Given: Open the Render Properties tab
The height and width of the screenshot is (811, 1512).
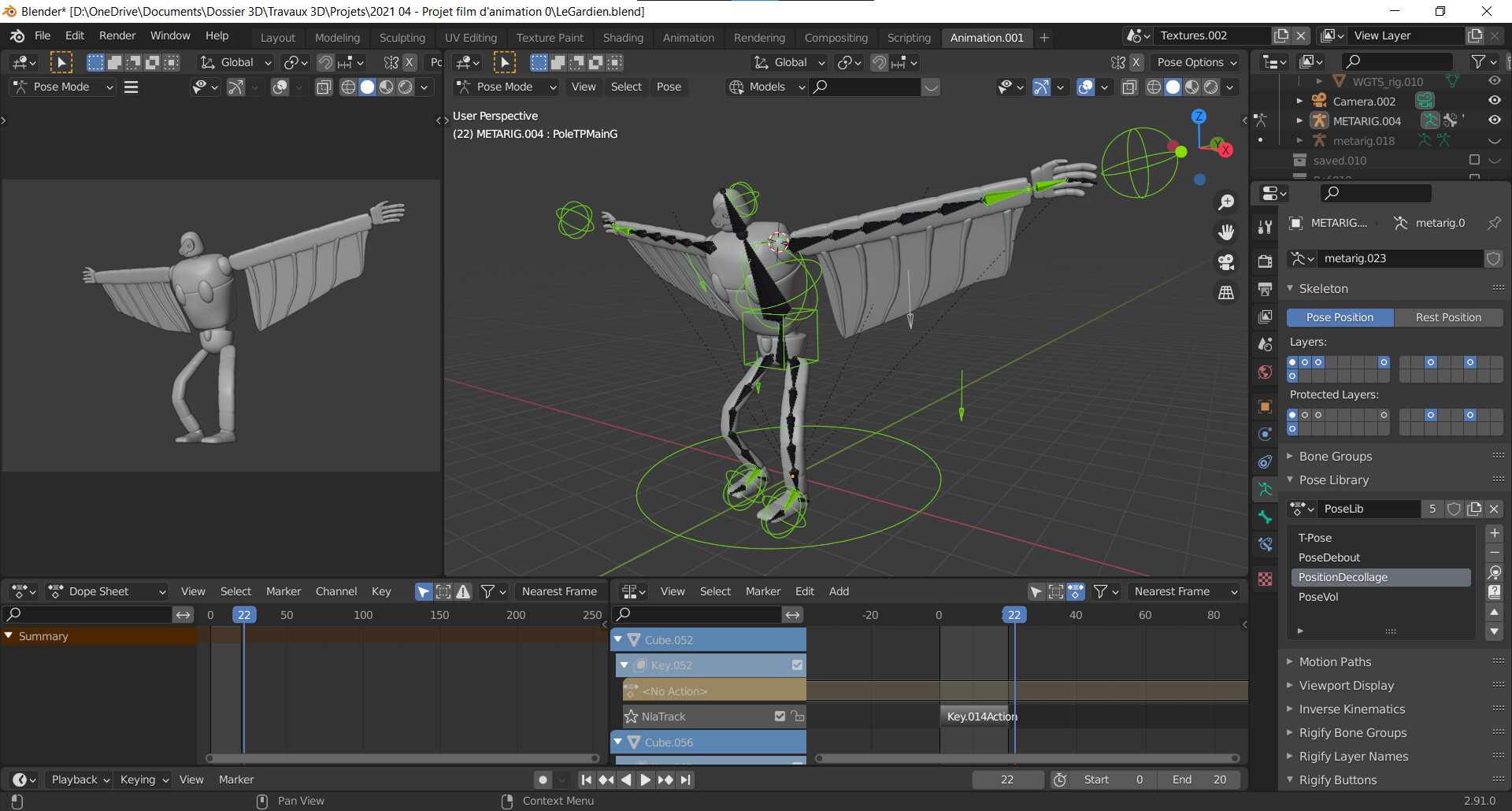Looking at the screenshot, I should pos(1266,260).
